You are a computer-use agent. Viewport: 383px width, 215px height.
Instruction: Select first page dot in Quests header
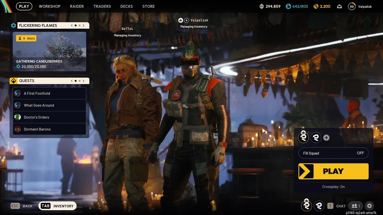pyautogui.click(x=75, y=81)
